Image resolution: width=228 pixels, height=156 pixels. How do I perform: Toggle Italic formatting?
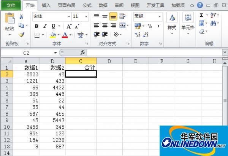pyautogui.click(x=45, y=26)
